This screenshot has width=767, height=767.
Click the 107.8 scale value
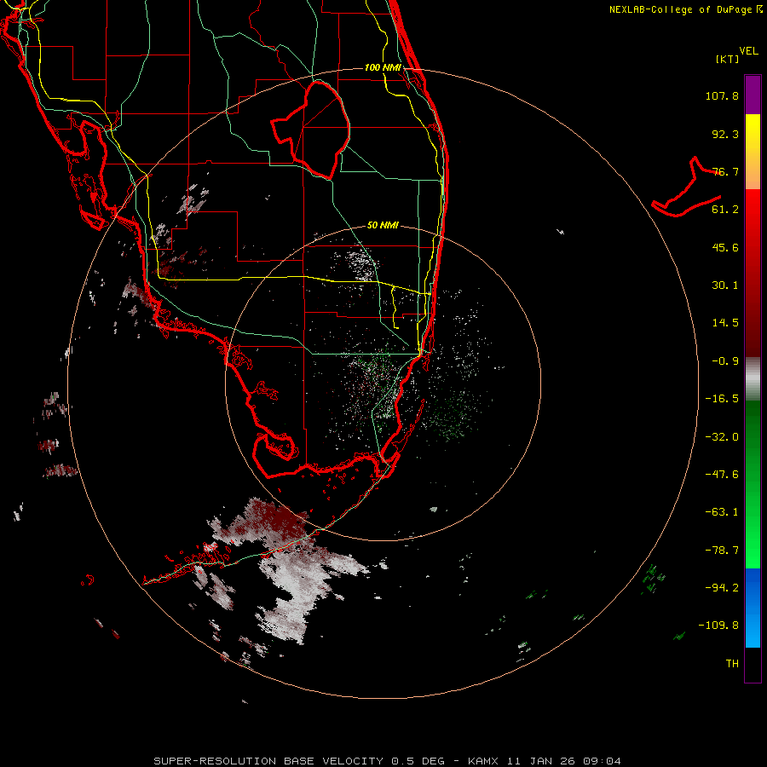click(x=722, y=95)
